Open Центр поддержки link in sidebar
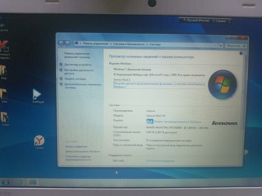 [x=76, y=147]
